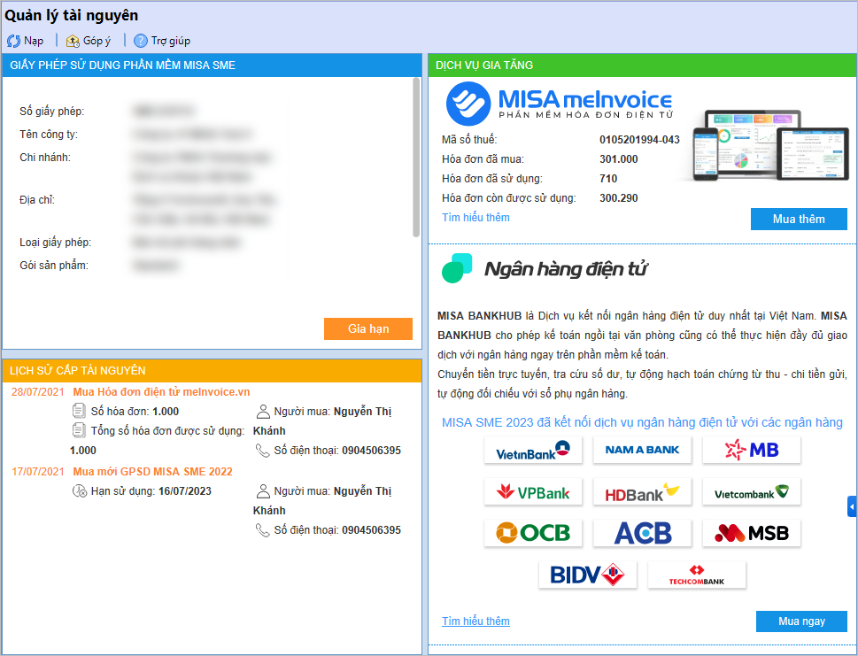Choose the OCB bank logo

[x=532, y=532]
